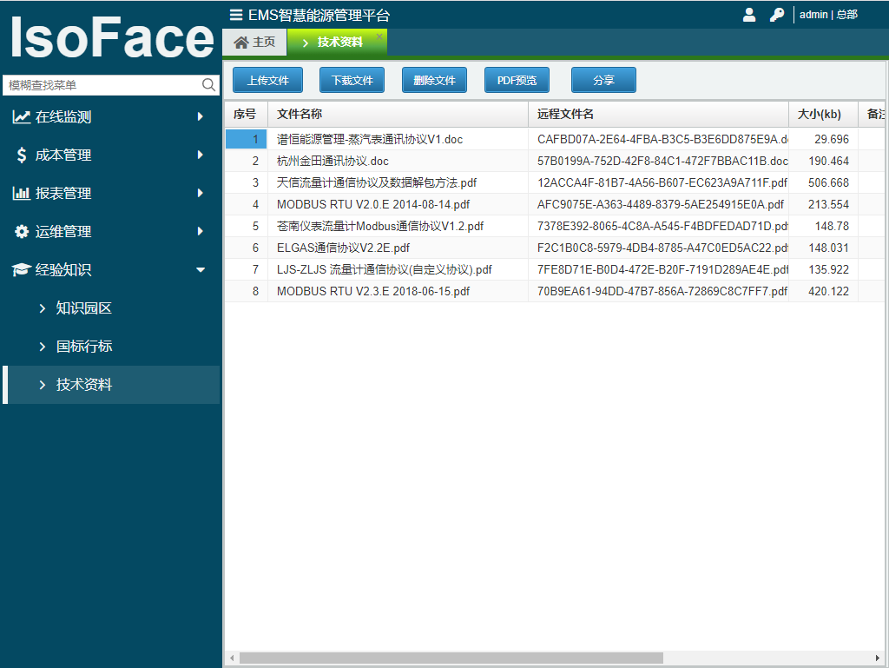
Task: Switch to the 主页 tab
Action: 254,43
